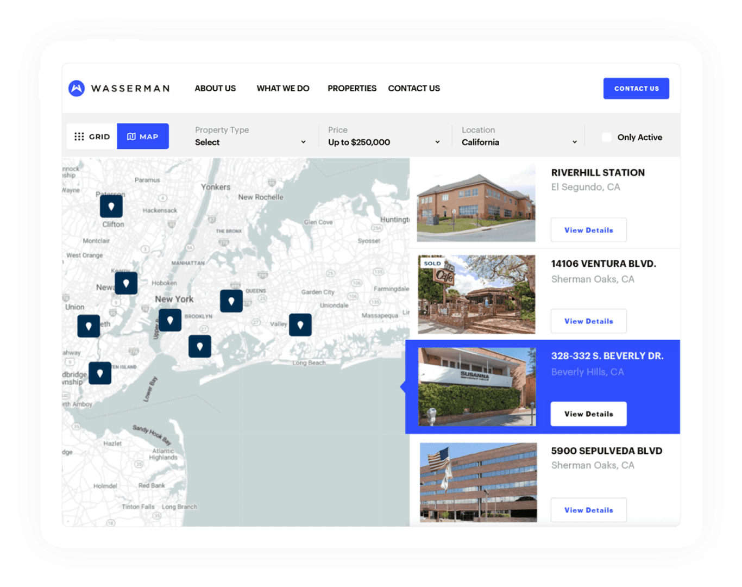View details for 5900 Sepulveda Blvd
This screenshot has width=742, height=587.
(x=589, y=510)
